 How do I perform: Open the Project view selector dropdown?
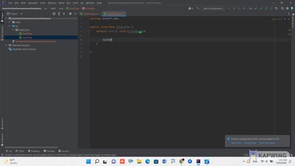14,14
